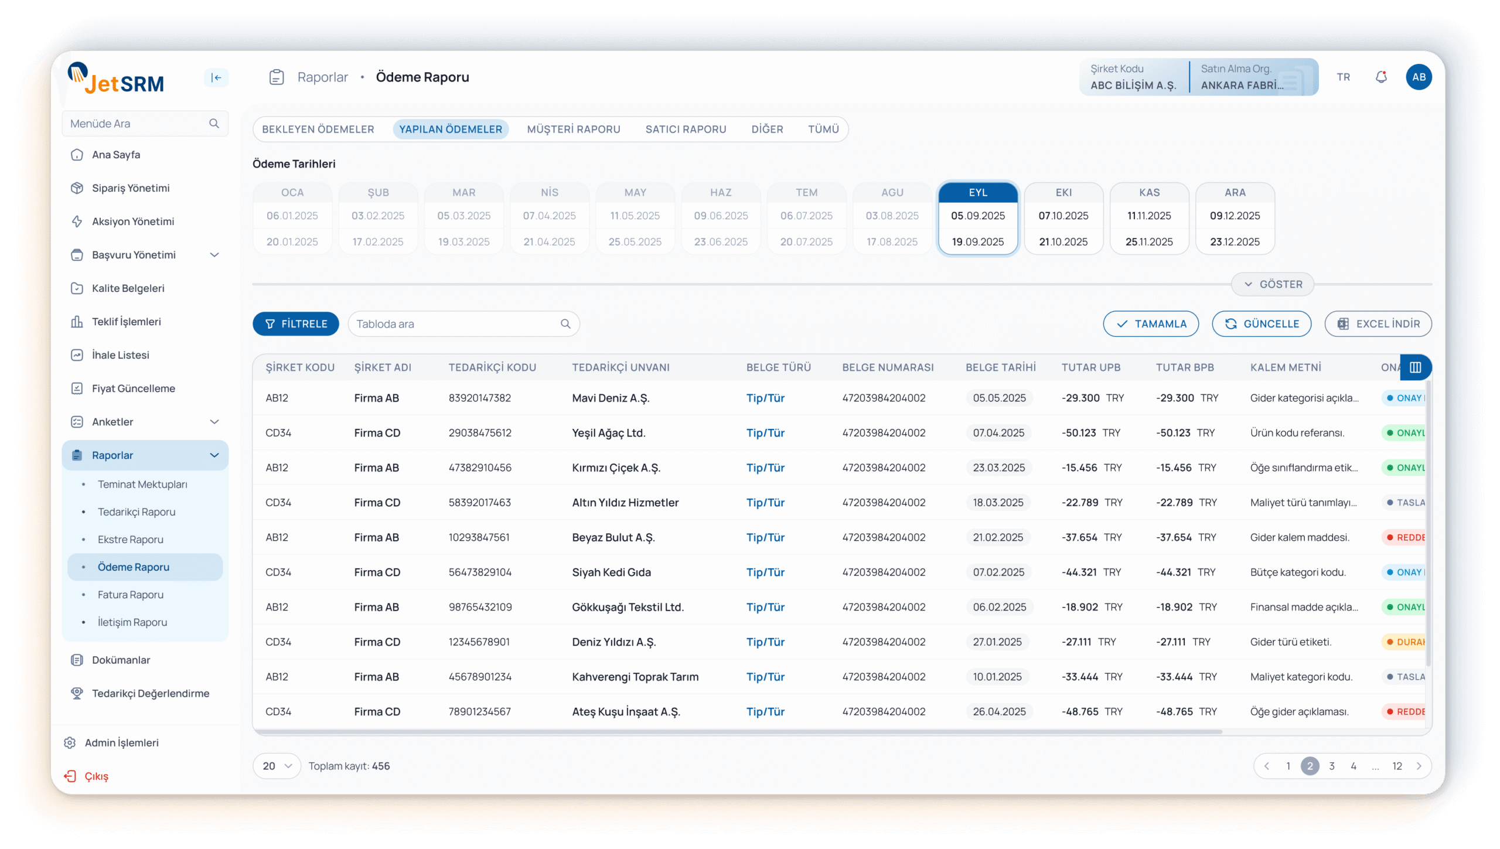Open notifications bell icon
The width and height of the screenshot is (1500, 849).
point(1381,77)
